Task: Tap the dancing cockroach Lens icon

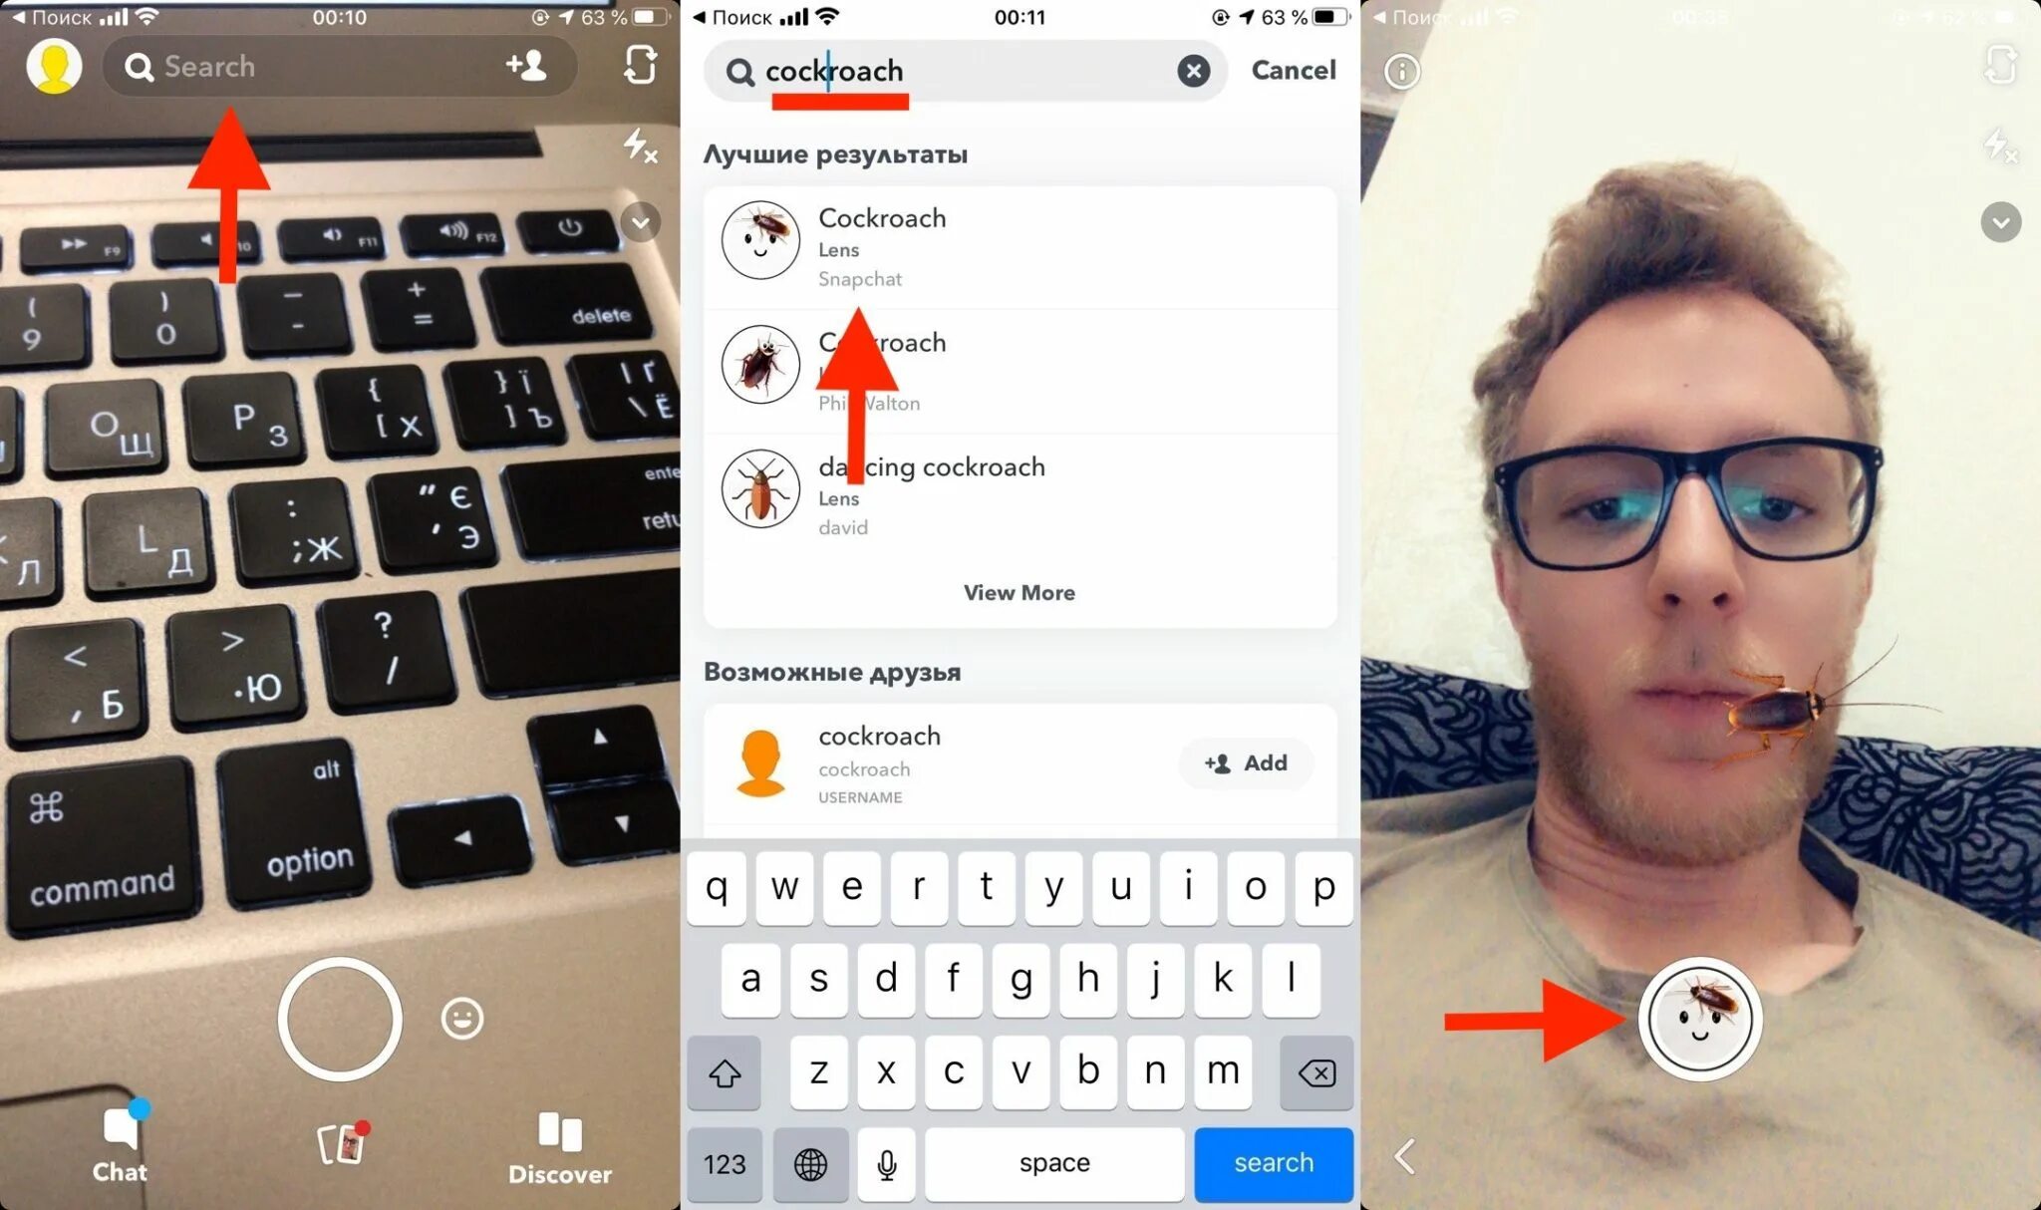Action: click(x=759, y=489)
